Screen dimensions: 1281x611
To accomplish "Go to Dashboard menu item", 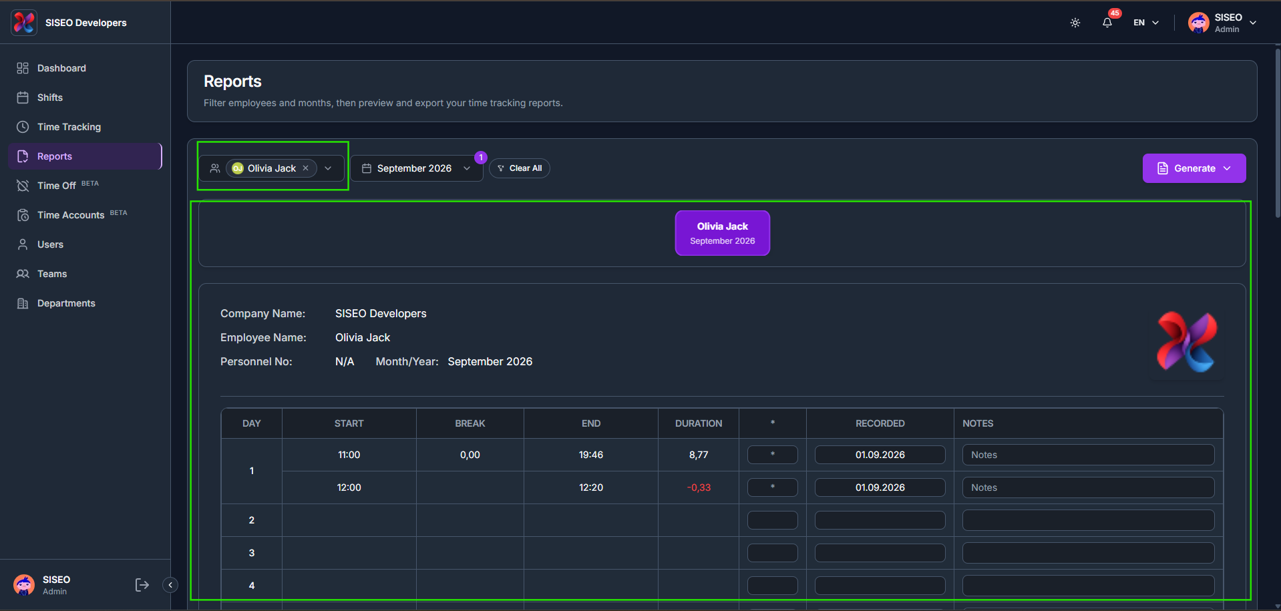I will [85, 68].
